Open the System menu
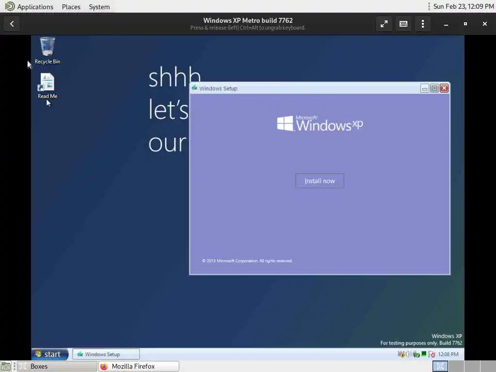 coord(99,7)
